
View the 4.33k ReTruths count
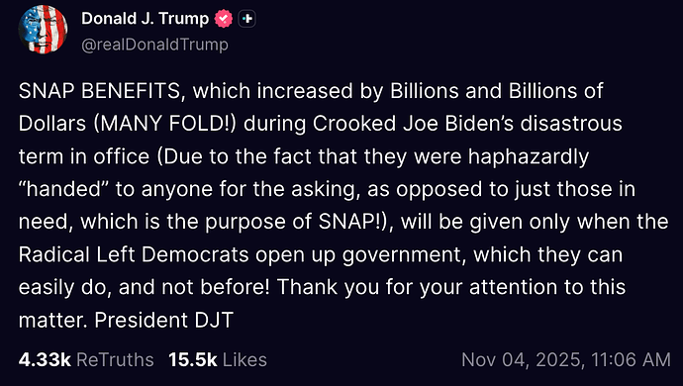(45, 360)
